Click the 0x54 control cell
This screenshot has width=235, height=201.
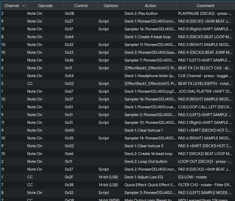coord(69,76)
